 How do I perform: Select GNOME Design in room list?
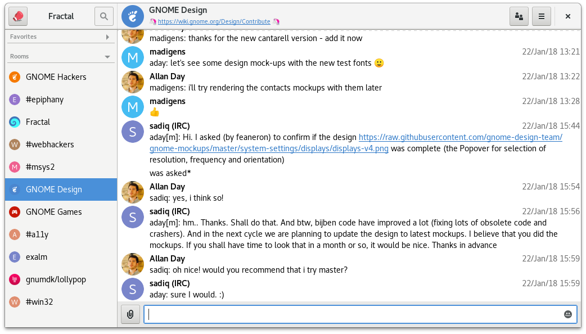coord(61,189)
